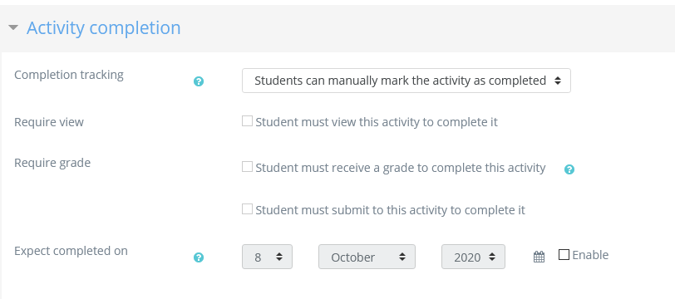
Task: Click the 'Expect completed on' field label
Action: click(x=71, y=251)
